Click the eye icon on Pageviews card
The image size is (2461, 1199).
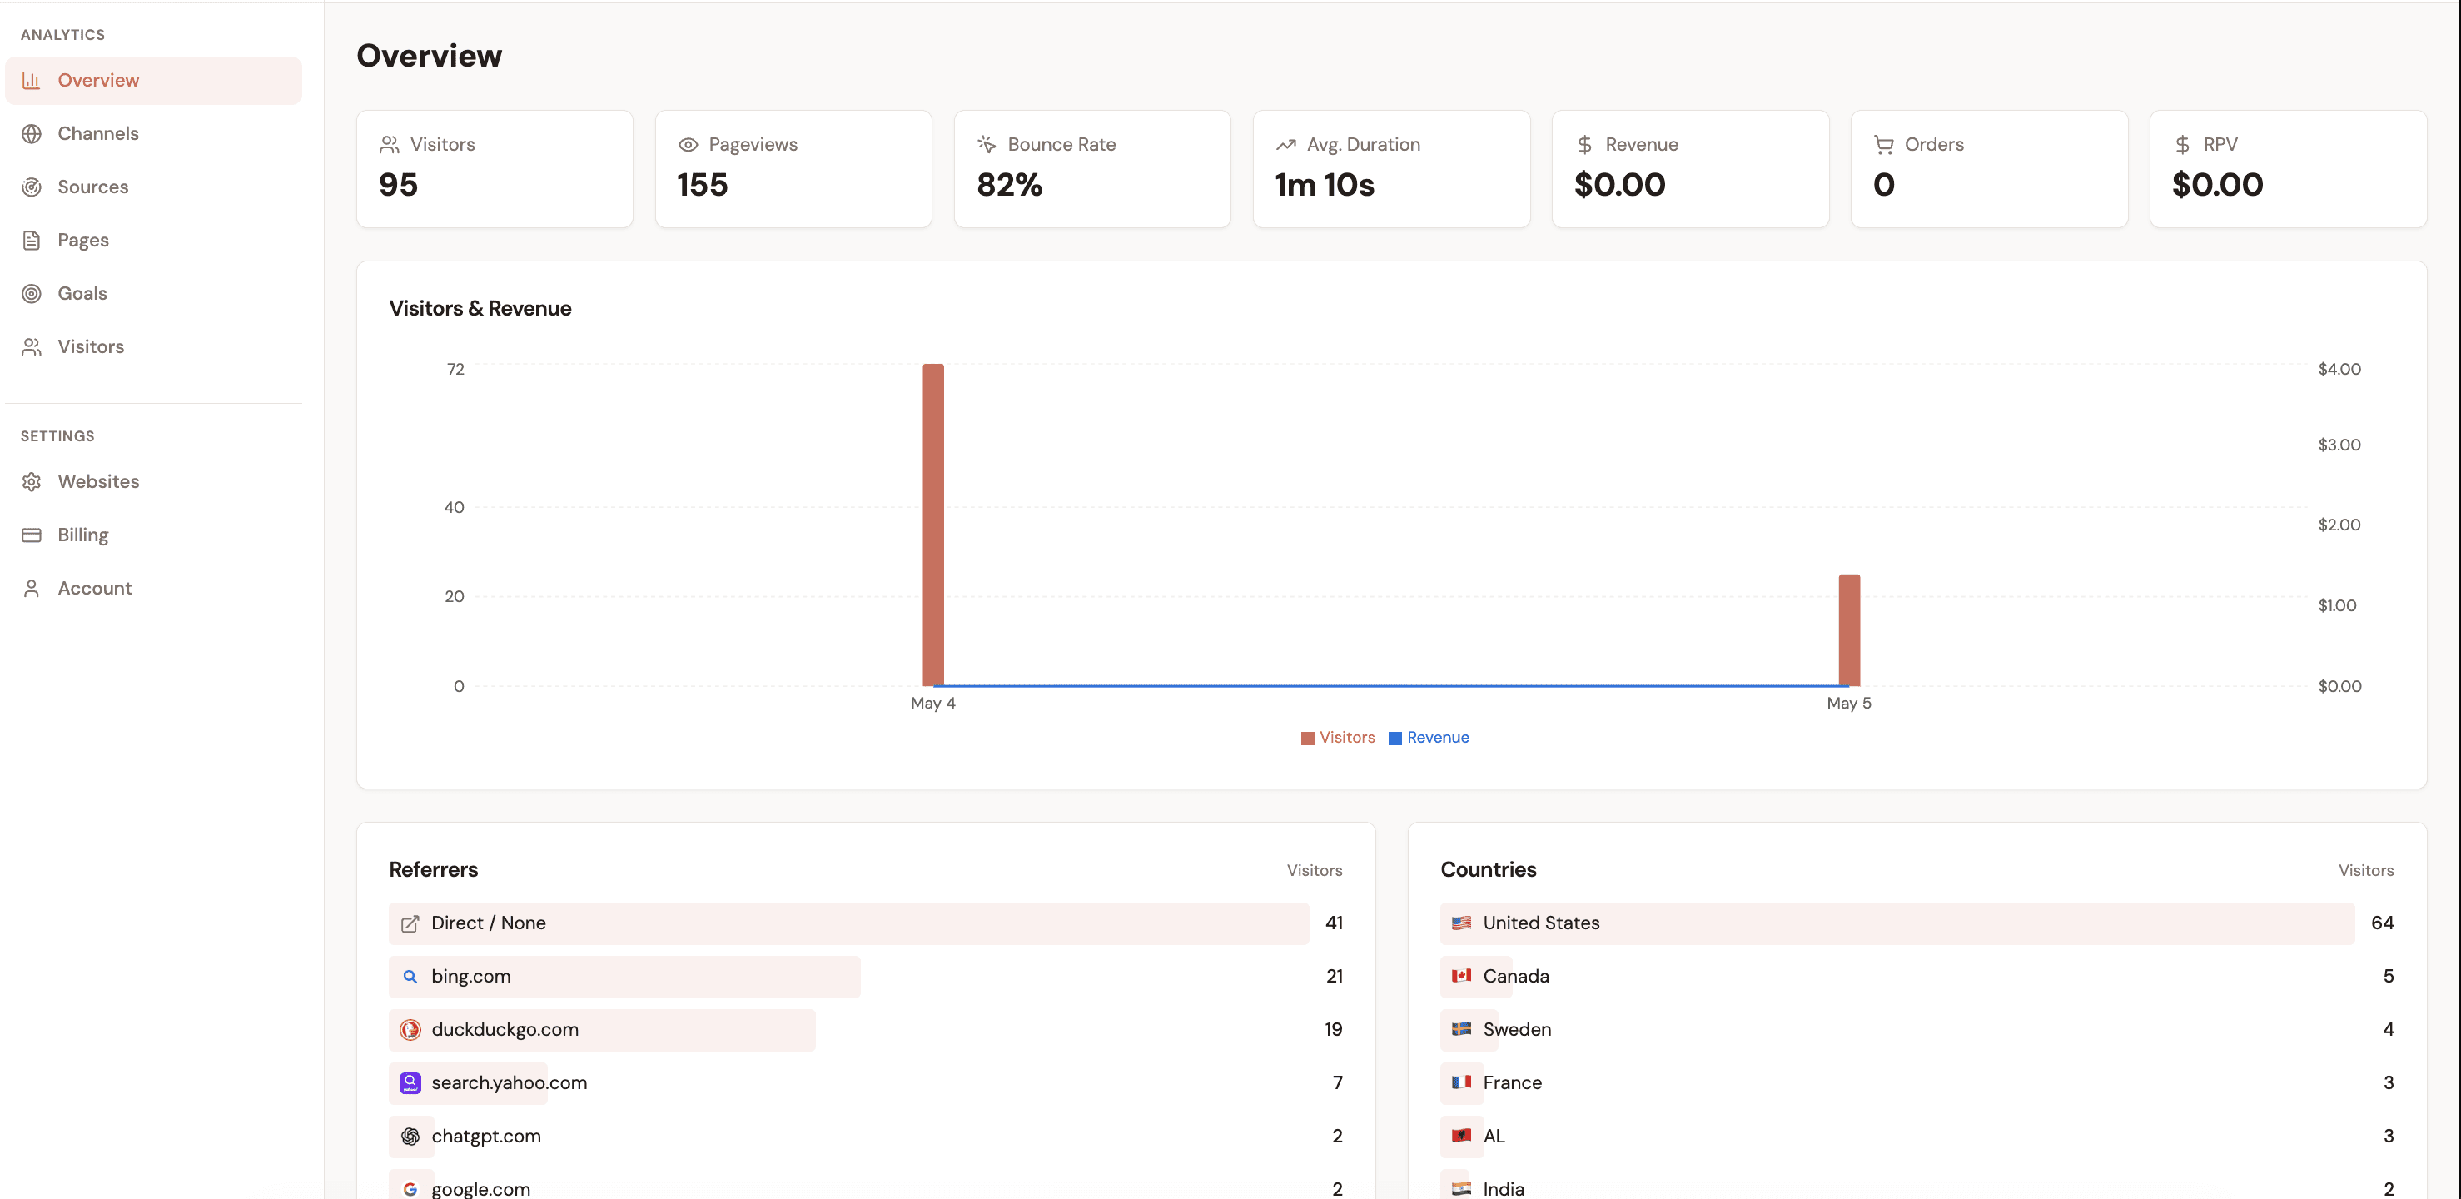click(x=688, y=144)
